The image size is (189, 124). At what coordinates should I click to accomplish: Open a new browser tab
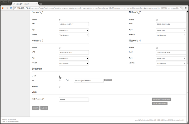click(x=41, y=4)
